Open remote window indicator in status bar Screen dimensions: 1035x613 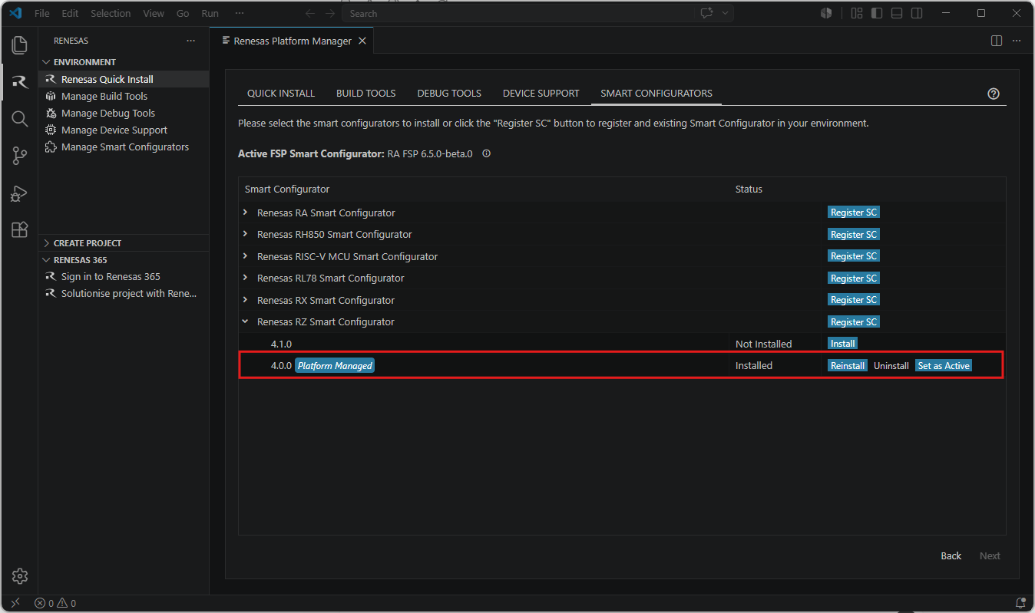[x=15, y=603]
